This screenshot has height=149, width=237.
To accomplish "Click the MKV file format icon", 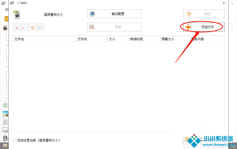I will tap(17, 14).
